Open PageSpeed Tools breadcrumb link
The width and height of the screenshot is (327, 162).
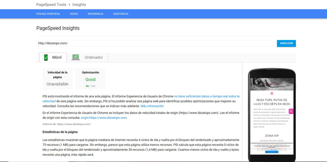pos(51,5)
